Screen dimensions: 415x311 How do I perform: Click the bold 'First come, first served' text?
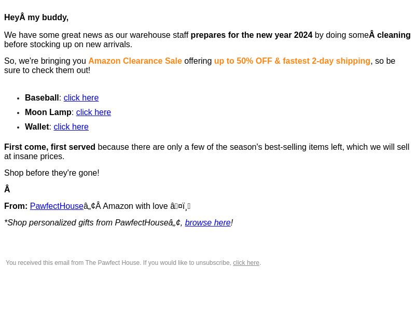tap(50, 147)
